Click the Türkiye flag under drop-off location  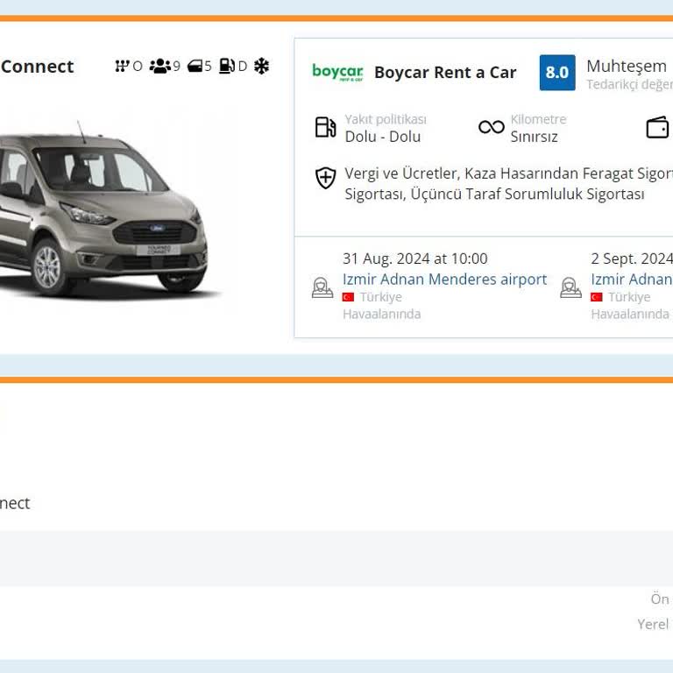click(597, 297)
